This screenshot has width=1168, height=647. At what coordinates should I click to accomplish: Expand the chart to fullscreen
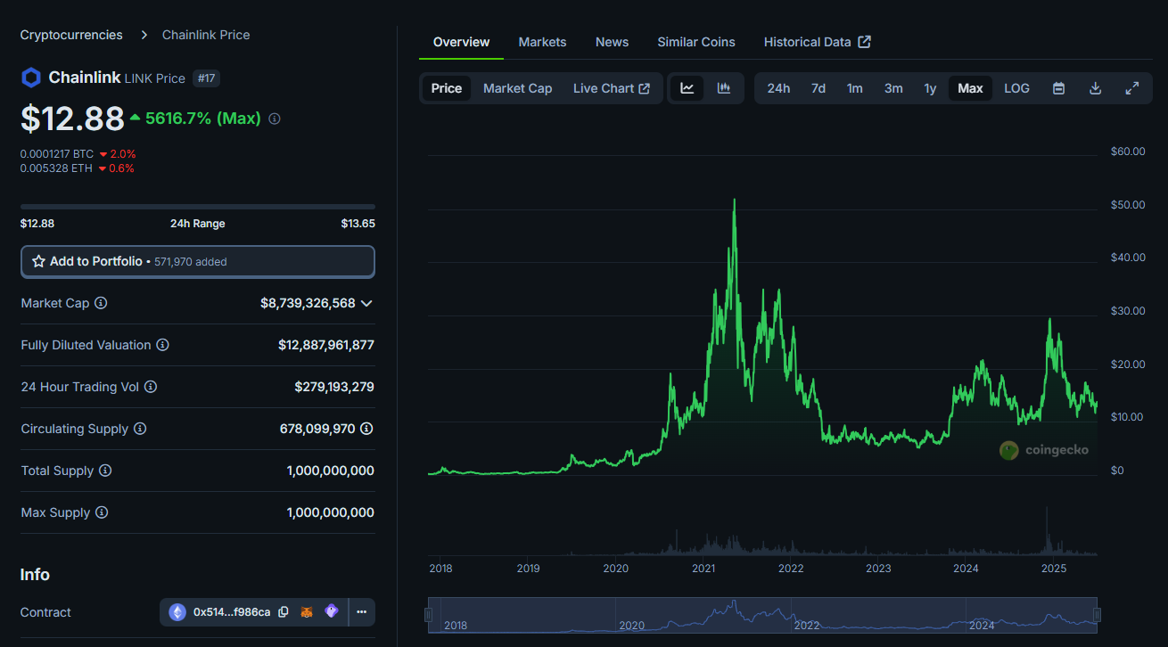[x=1132, y=88]
